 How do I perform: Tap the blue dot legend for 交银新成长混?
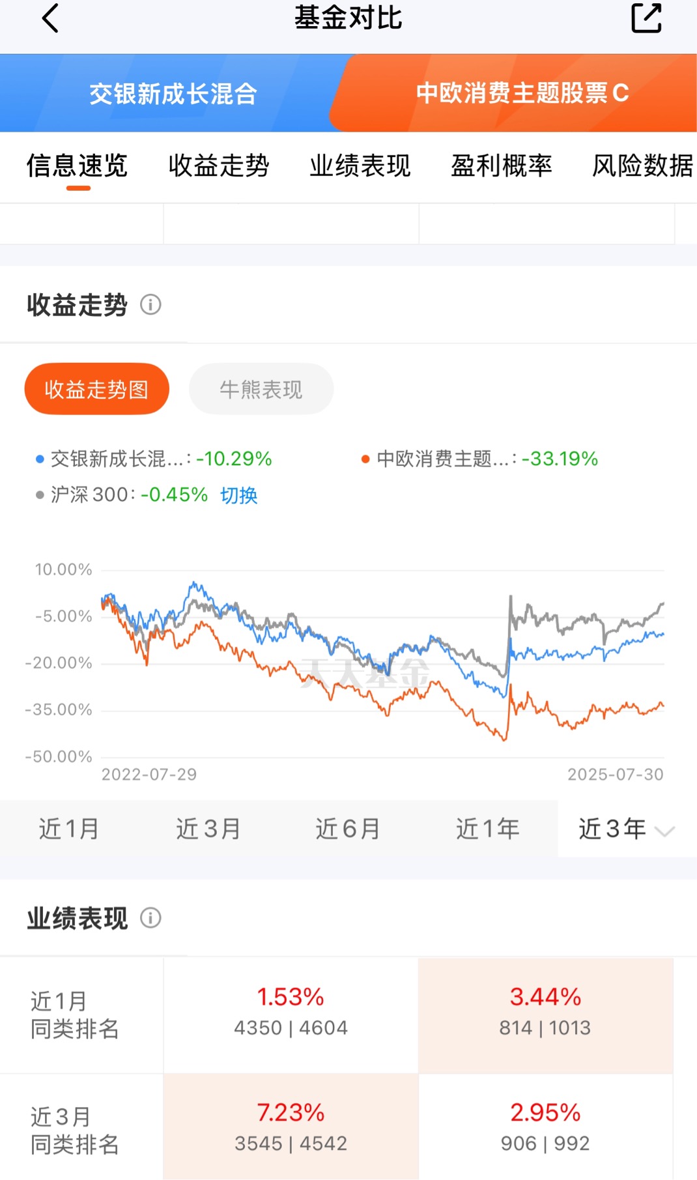40,459
